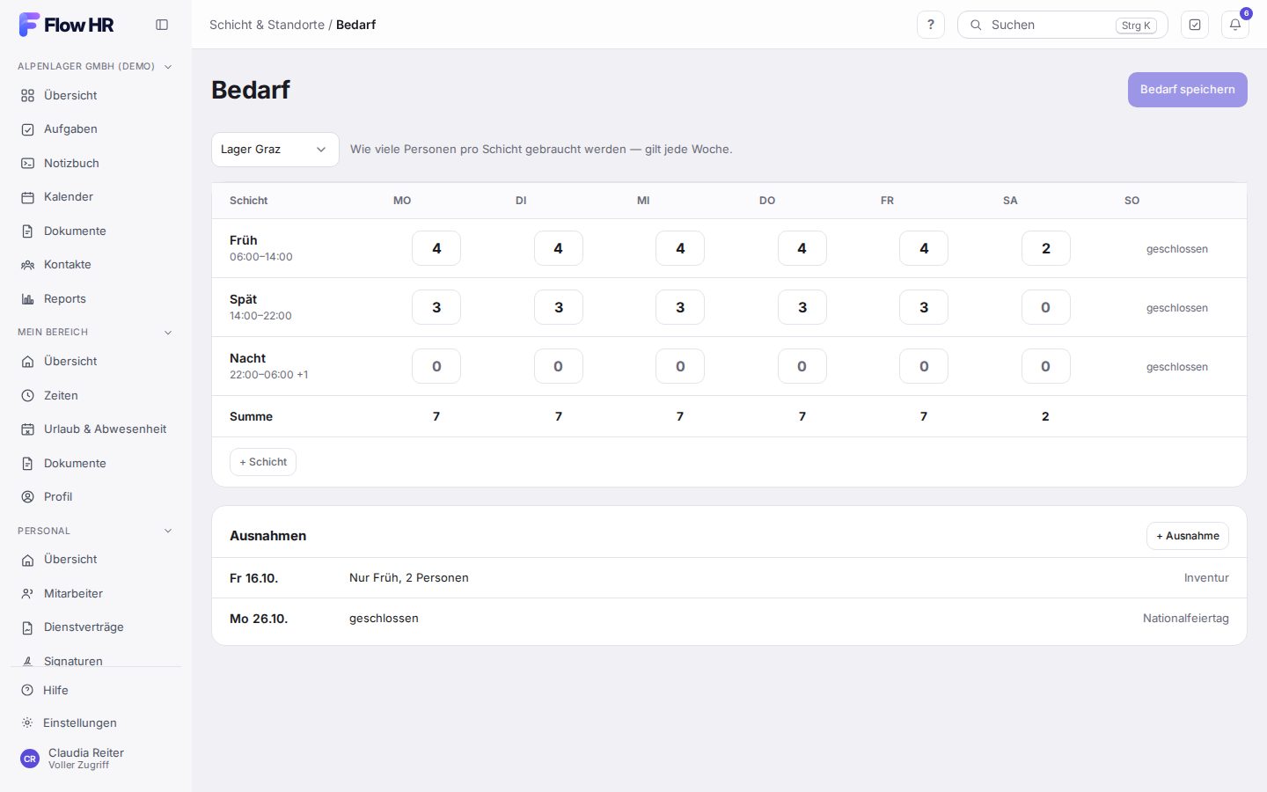This screenshot has width=1267, height=792.
Task: Click the search field Suchen
Action: (1063, 25)
